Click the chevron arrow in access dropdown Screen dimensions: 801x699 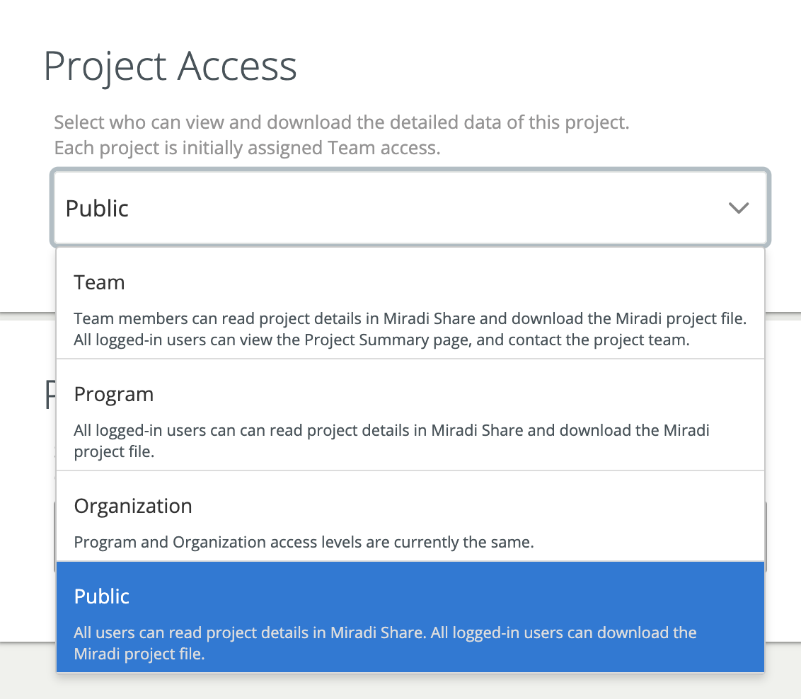pos(738,208)
